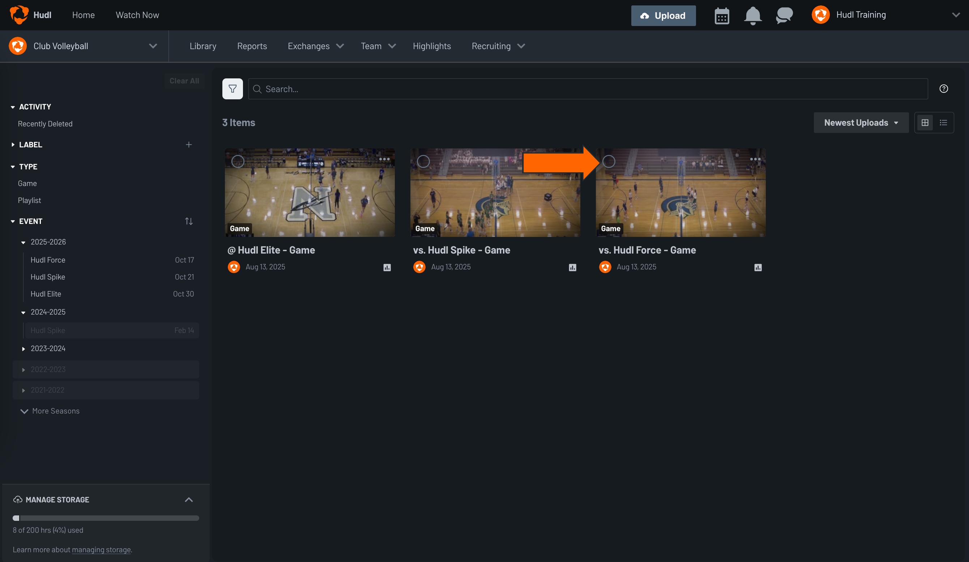Filter by Game type
Image resolution: width=969 pixels, height=562 pixels.
pyautogui.click(x=27, y=183)
